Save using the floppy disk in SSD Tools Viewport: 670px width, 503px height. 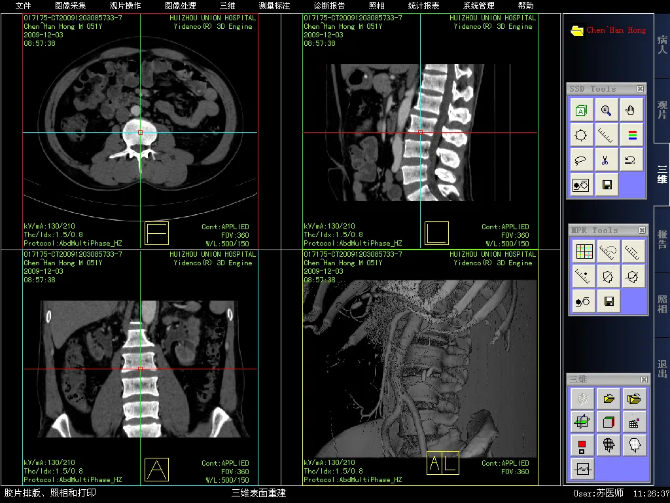(x=606, y=185)
